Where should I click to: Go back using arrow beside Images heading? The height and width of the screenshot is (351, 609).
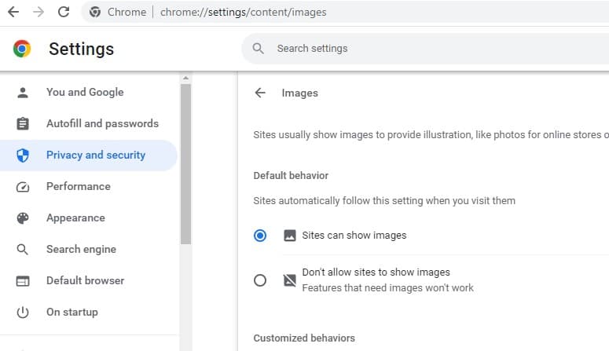pyautogui.click(x=260, y=93)
